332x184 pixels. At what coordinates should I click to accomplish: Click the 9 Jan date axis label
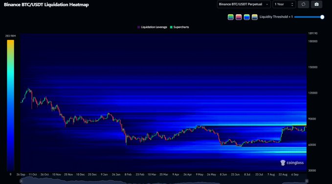click(104, 175)
